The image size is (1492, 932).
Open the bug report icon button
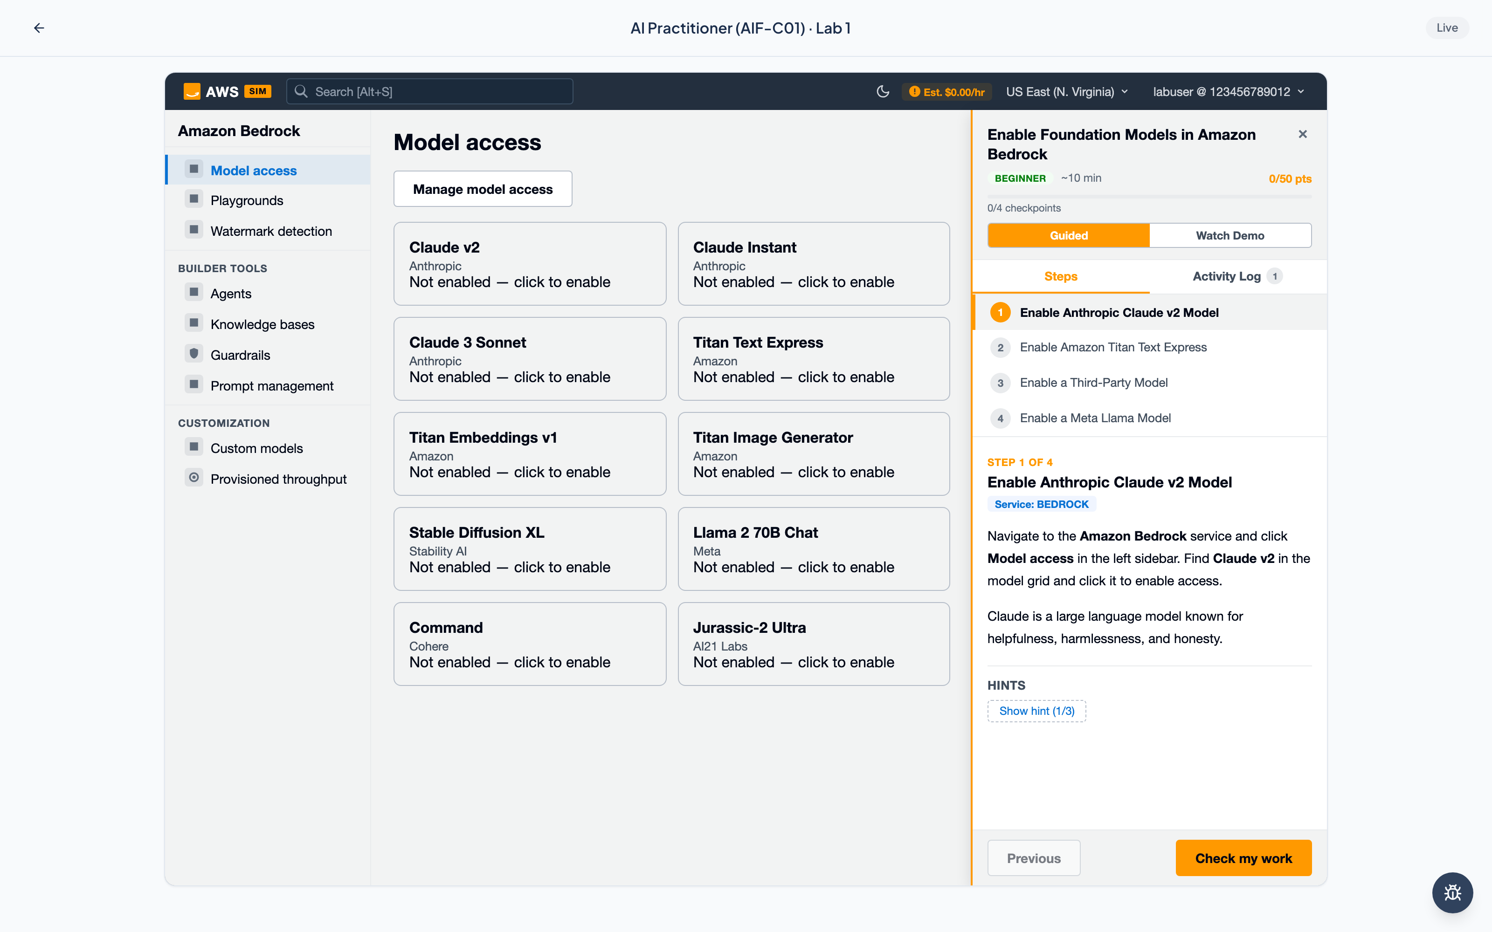(1452, 892)
